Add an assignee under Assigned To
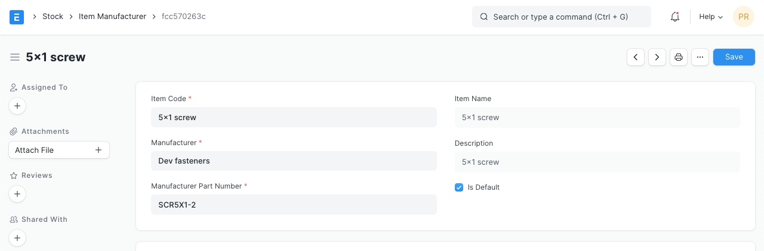Viewport: 764px width, 251px height. coord(17,106)
